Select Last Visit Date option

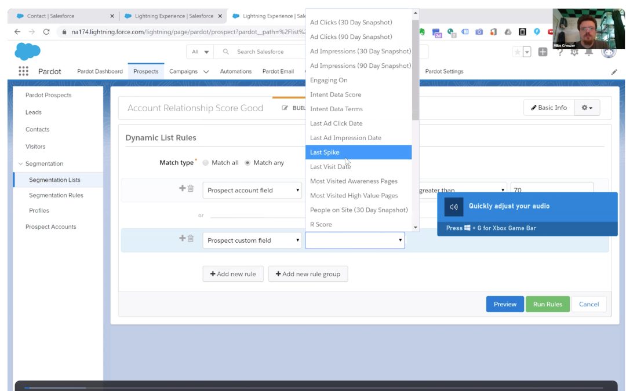[359, 167]
